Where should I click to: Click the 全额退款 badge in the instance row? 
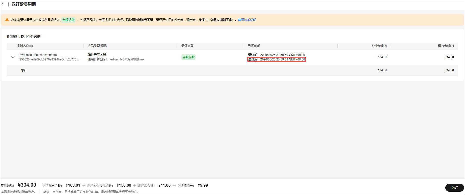[188, 57]
